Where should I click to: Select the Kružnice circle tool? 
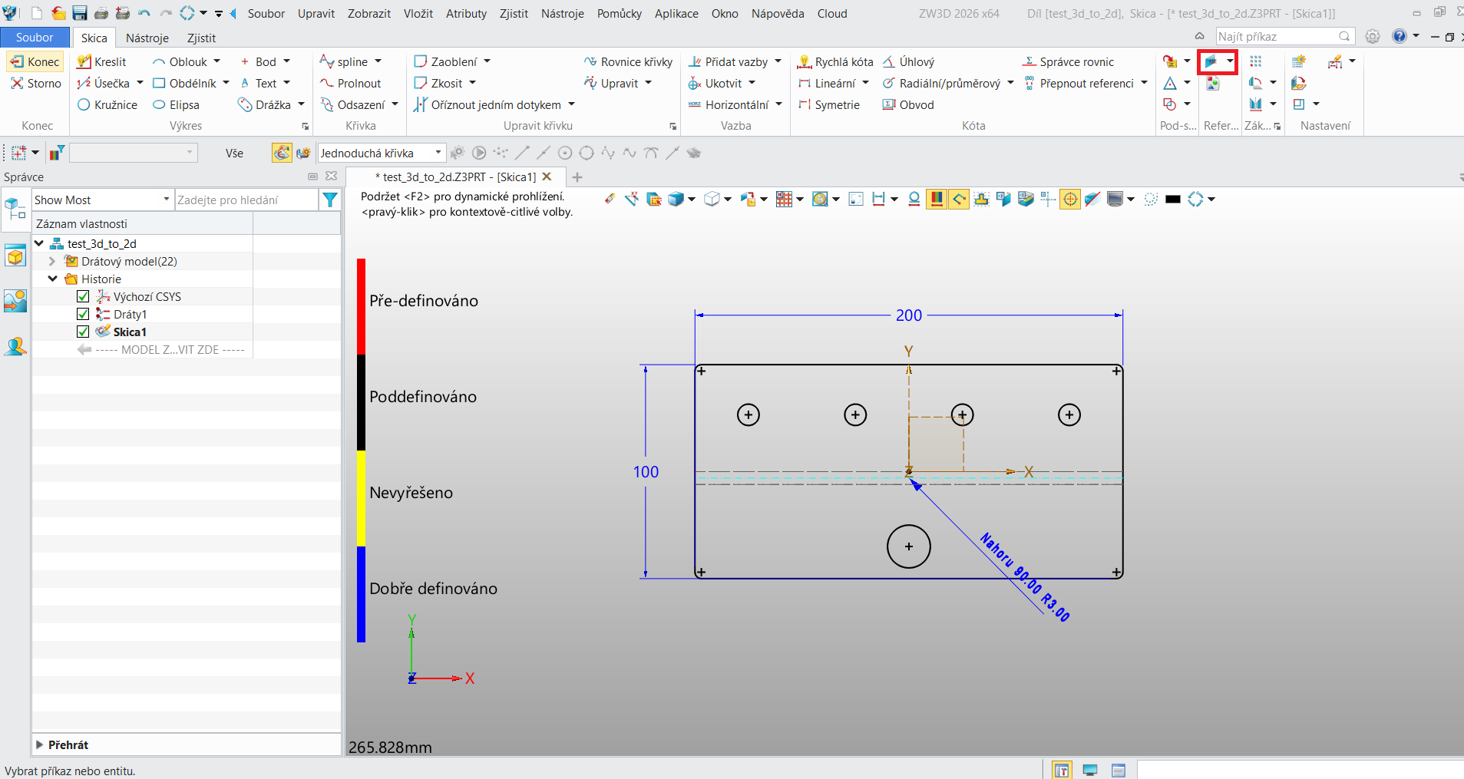point(107,104)
